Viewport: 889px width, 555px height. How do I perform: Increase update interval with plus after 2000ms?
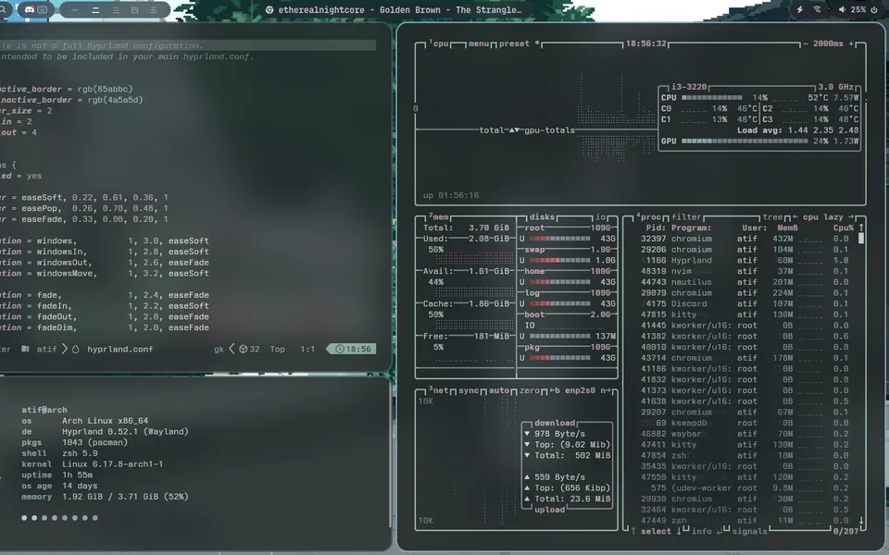click(851, 43)
